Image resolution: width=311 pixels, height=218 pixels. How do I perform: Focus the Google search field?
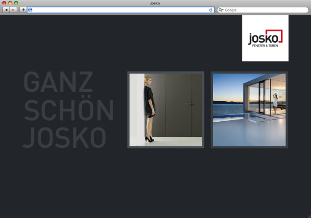(263, 10)
